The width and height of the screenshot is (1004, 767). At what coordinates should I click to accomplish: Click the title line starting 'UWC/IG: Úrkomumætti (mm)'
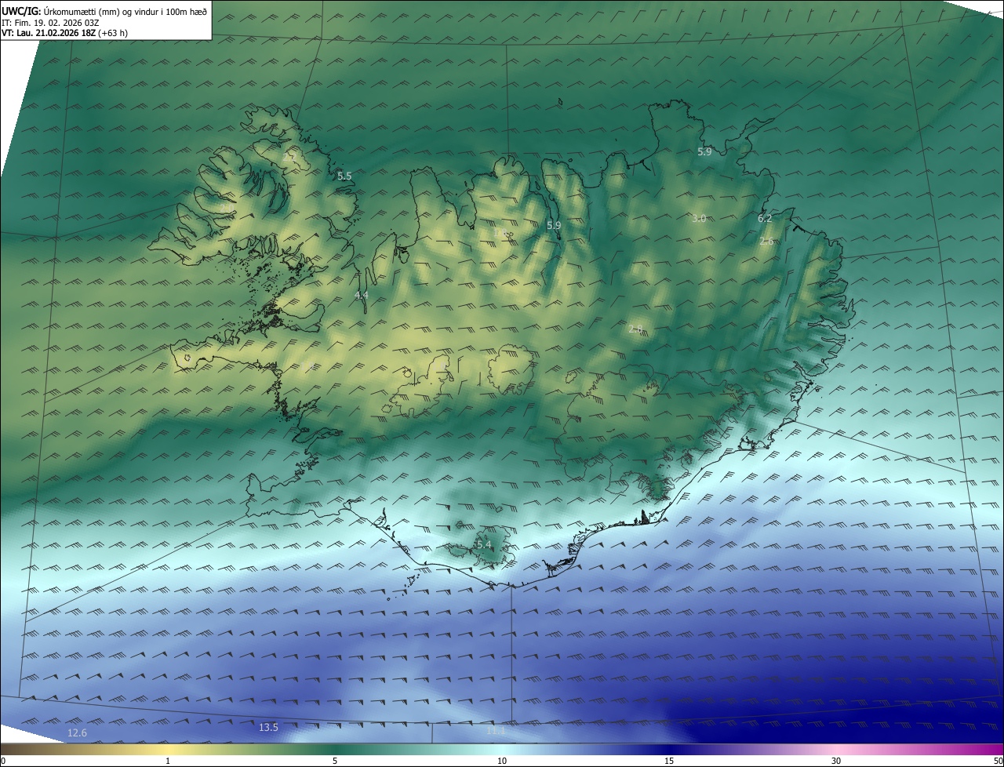click(x=104, y=12)
